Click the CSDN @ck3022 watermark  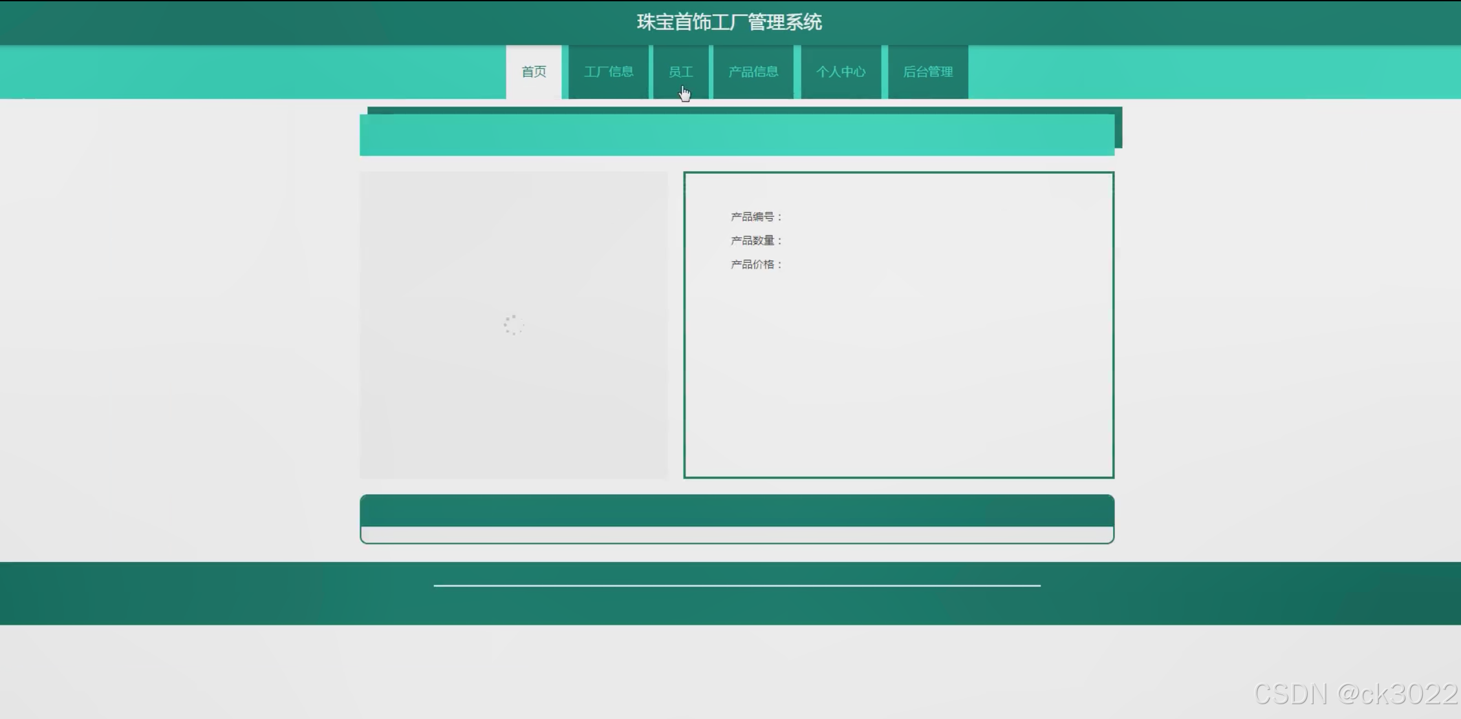click(x=1354, y=694)
